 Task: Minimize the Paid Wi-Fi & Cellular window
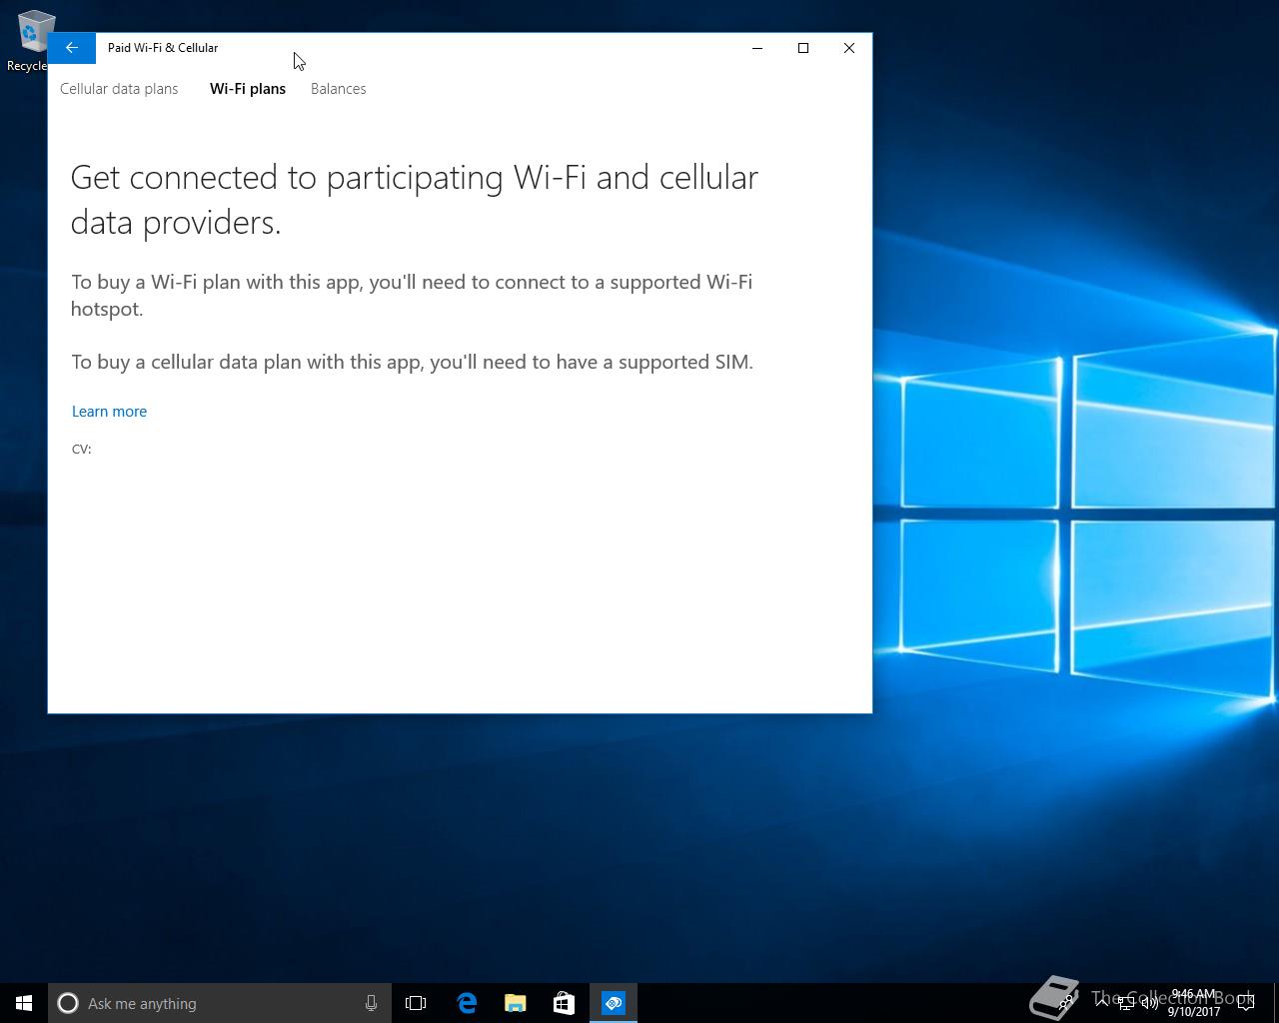click(x=757, y=48)
